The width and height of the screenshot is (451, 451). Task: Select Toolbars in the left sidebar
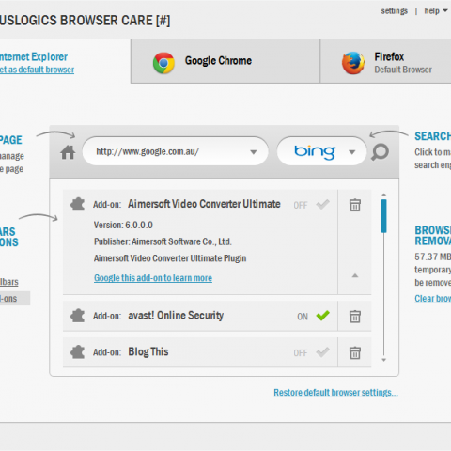click(9, 282)
